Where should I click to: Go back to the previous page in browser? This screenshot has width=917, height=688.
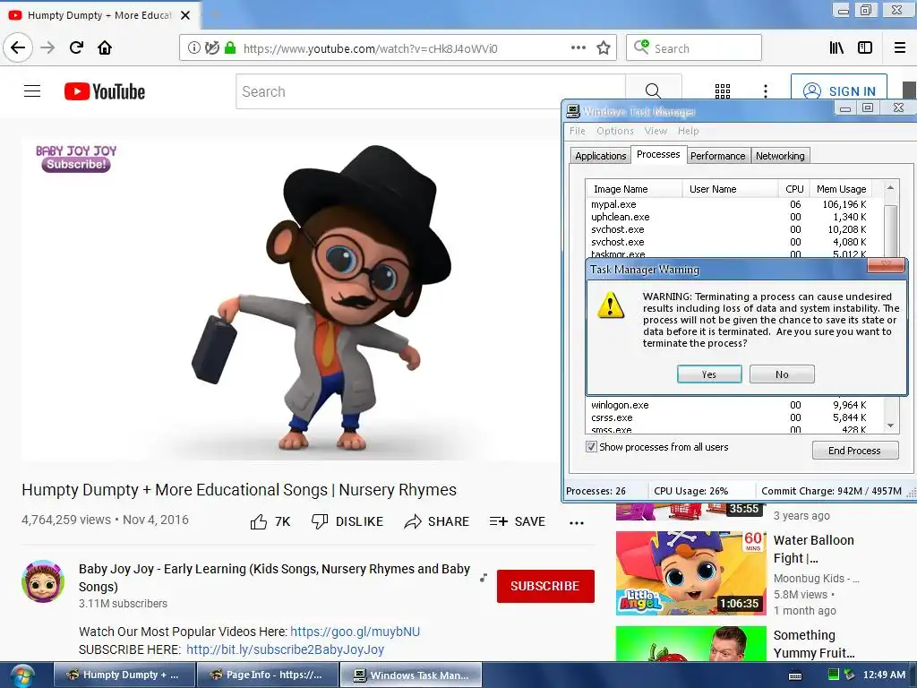click(x=18, y=47)
